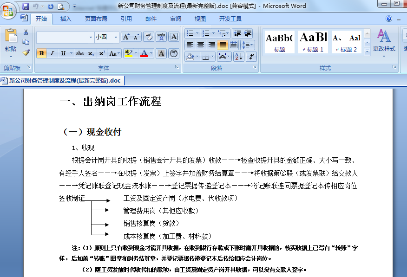This screenshot has width=407, height=277.
Task: Open the font dialog launcher
Action: tap(177, 67)
